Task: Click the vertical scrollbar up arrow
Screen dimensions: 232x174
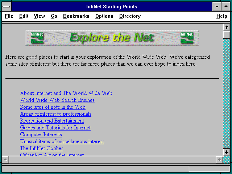Action: (x=227, y=27)
